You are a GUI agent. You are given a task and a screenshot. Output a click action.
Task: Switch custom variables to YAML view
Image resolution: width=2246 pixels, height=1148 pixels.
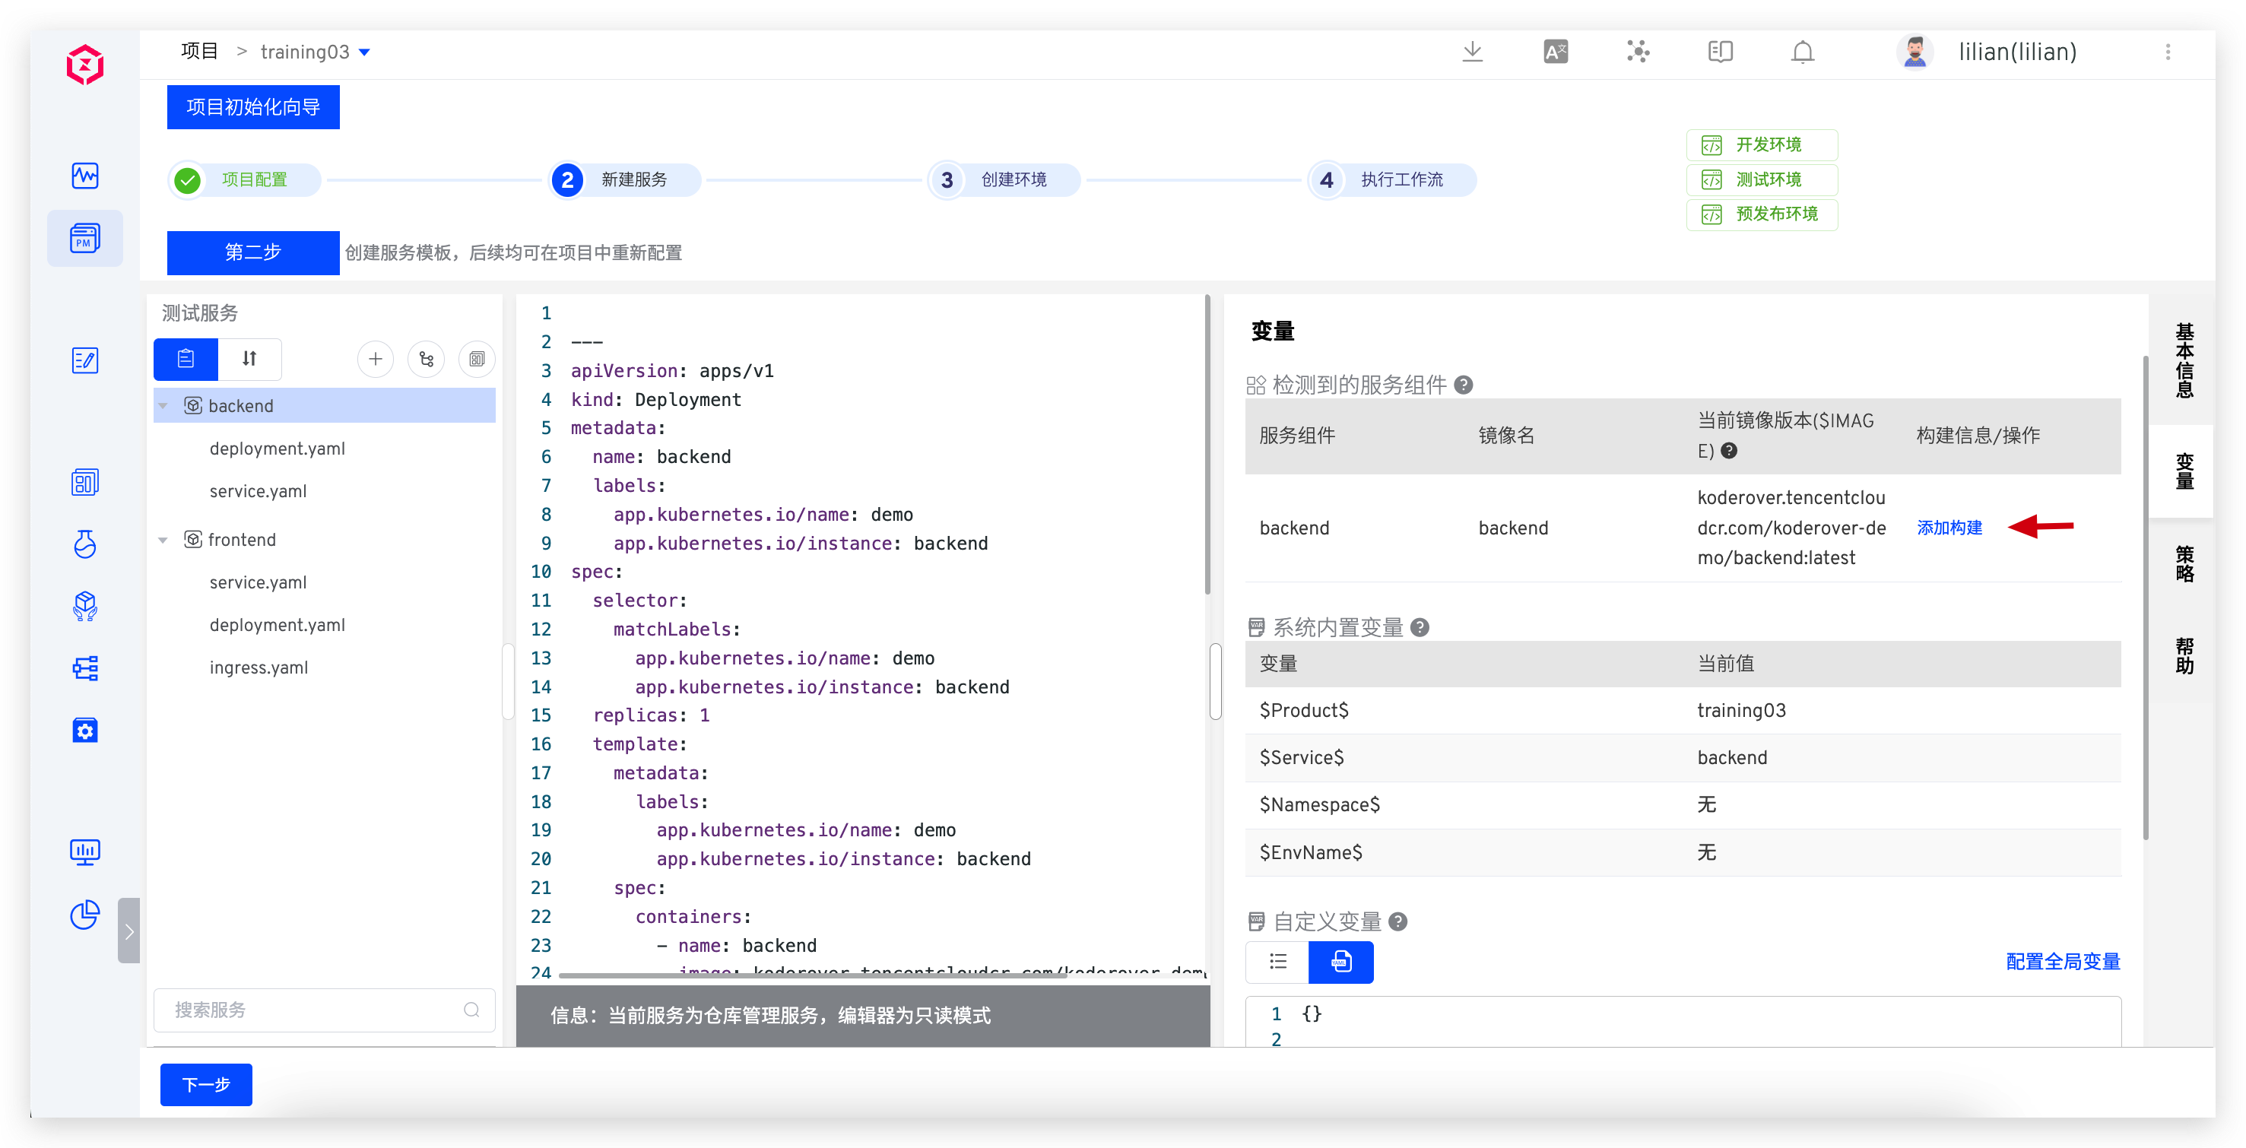click(x=1342, y=962)
